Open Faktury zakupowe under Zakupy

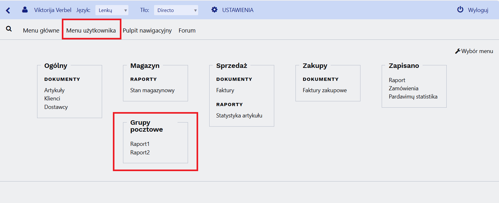(x=325, y=90)
